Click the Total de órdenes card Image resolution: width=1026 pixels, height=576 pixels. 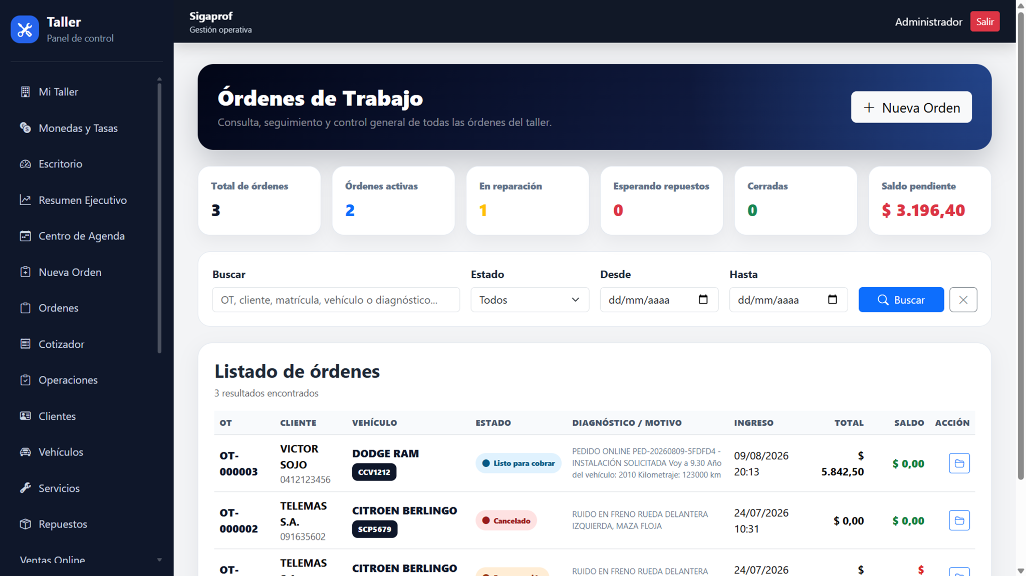[259, 200]
